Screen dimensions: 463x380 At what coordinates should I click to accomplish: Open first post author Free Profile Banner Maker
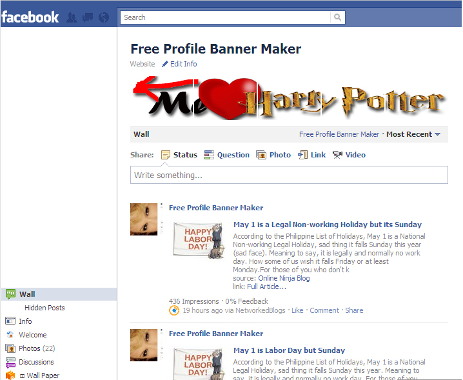point(216,208)
